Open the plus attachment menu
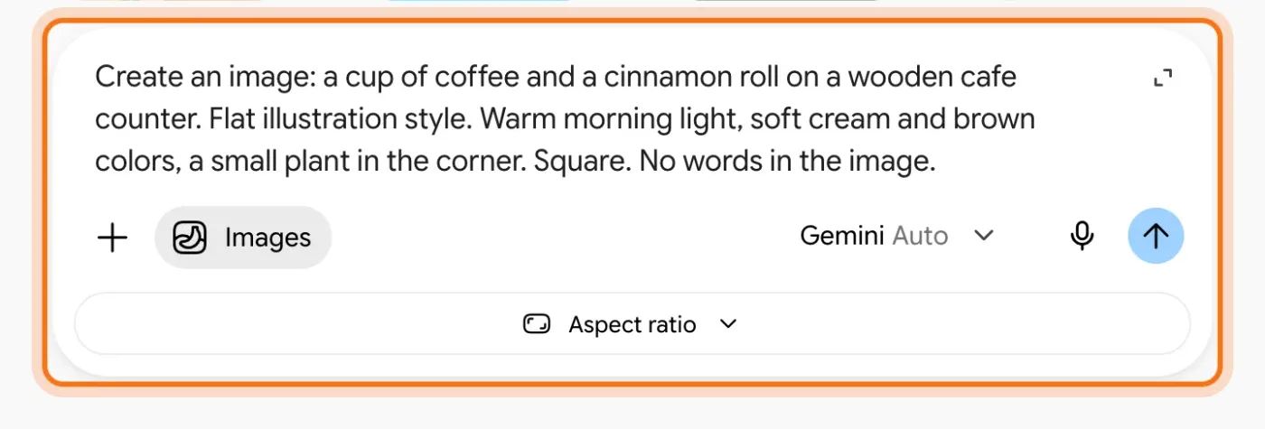The width and height of the screenshot is (1265, 429). point(112,238)
